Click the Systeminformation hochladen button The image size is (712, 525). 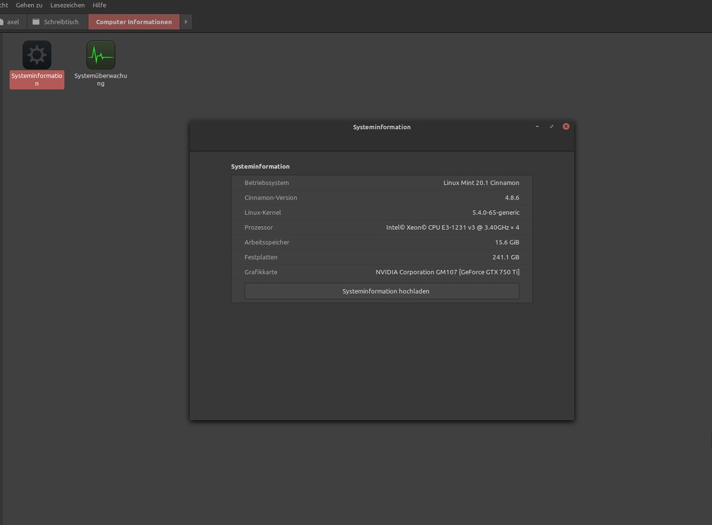[x=382, y=291]
